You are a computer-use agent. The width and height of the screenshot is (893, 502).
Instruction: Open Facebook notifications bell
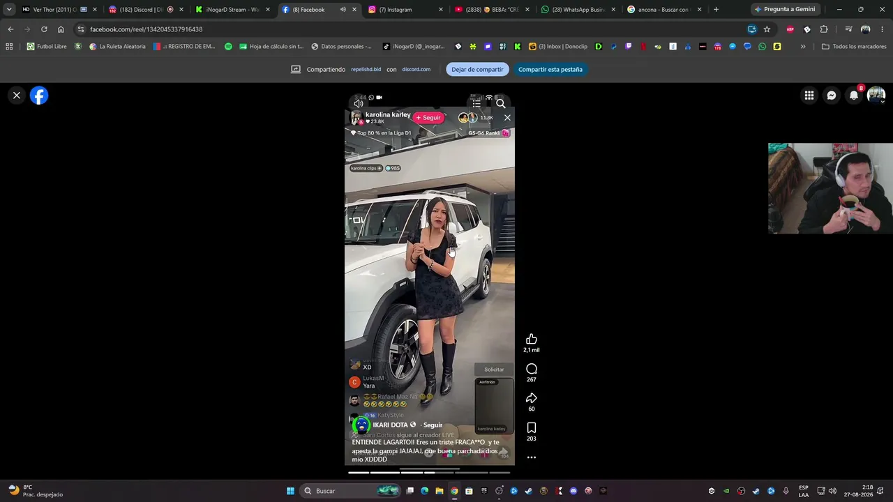tap(854, 96)
